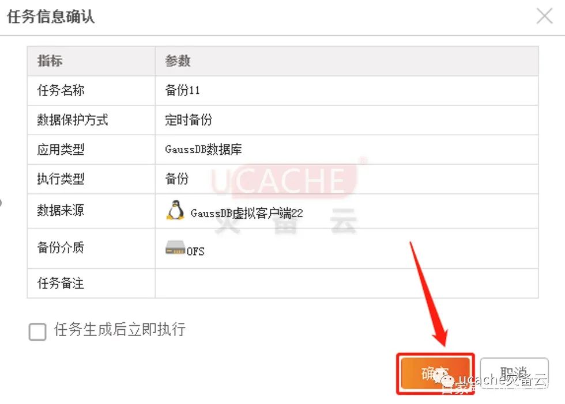Select the 参数 column header
Viewport: 565px width, 404px height.
click(178, 61)
